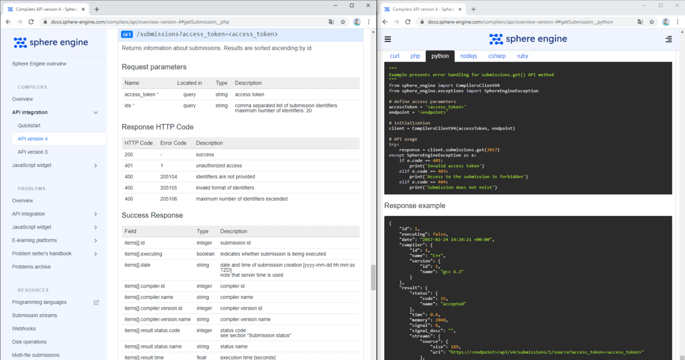Expand Problem setter's handbook chevron

(96, 254)
